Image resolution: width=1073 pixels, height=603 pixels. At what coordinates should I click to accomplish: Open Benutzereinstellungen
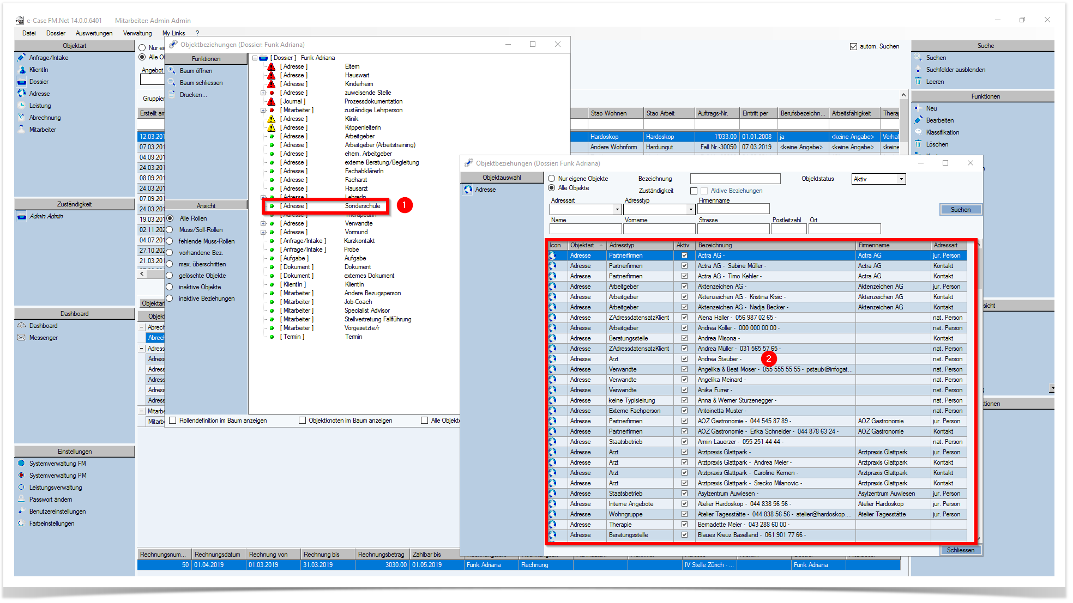coord(57,511)
